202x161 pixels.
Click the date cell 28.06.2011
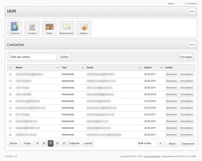click(150, 121)
